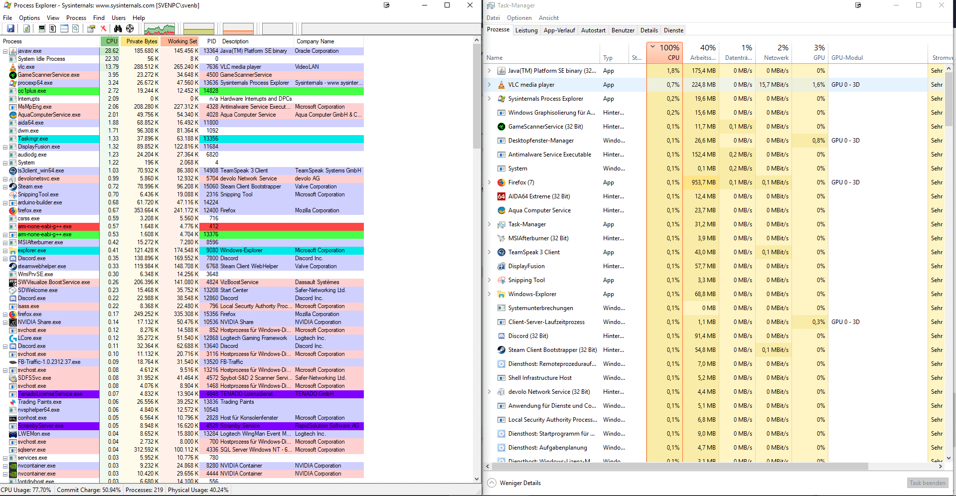The width and height of the screenshot is (956, 496).
Task: Collapse the Steam.exe tree node
Action: [5, 187]
